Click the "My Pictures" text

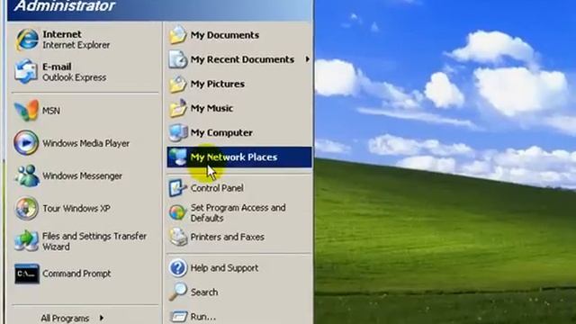click(x=217, y=84)
